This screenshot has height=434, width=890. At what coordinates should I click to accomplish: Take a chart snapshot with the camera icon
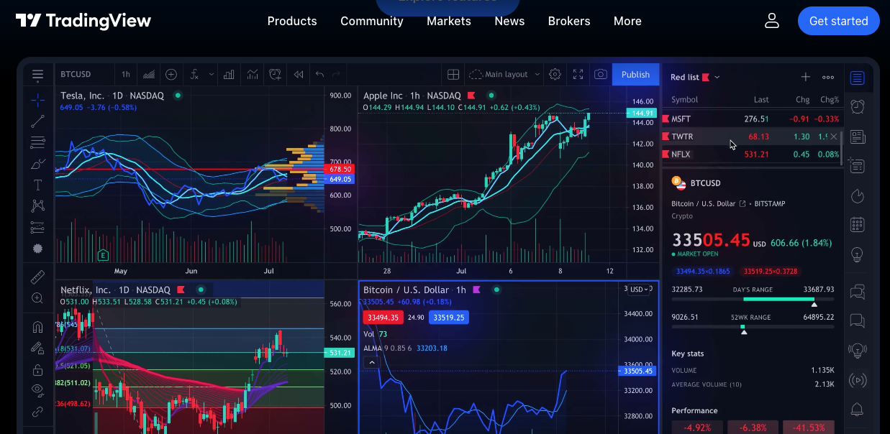(601, 74)
